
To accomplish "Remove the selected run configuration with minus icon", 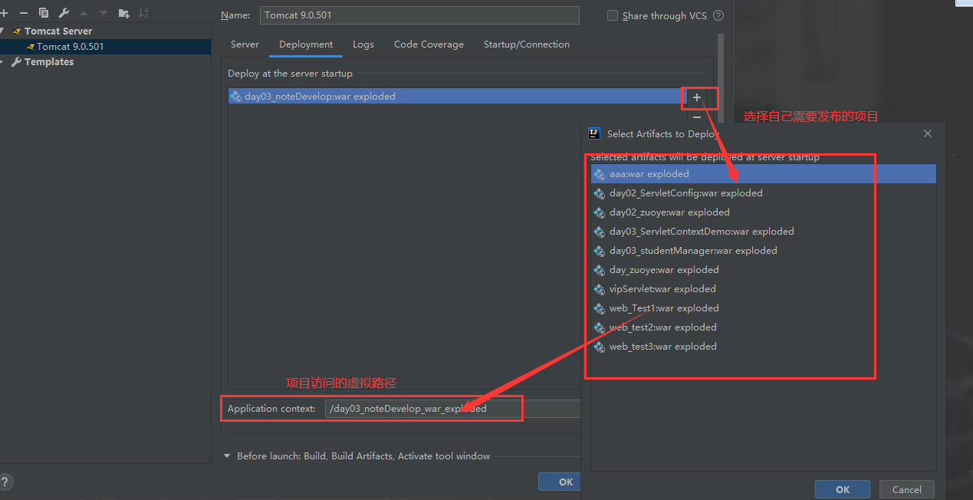I will tap(24, 13).
